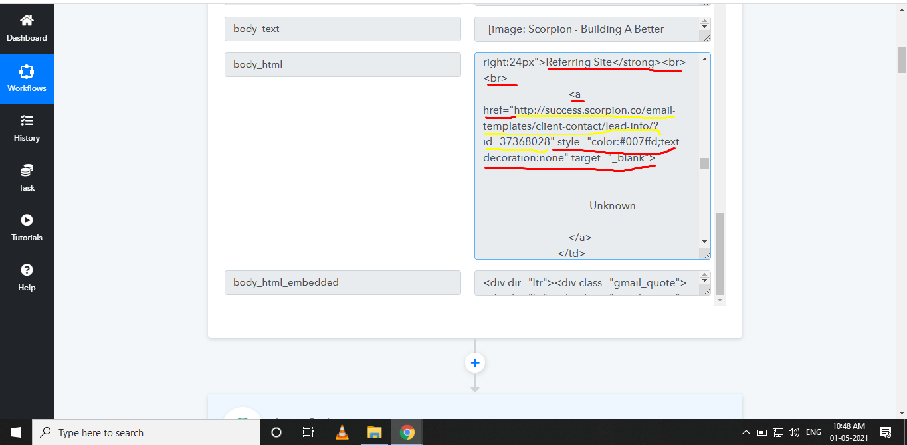The width and height of the screenshot is (907, 445).
Task: Click the Cortana circle icon in the taskbar
Action: tap(276, 432)
